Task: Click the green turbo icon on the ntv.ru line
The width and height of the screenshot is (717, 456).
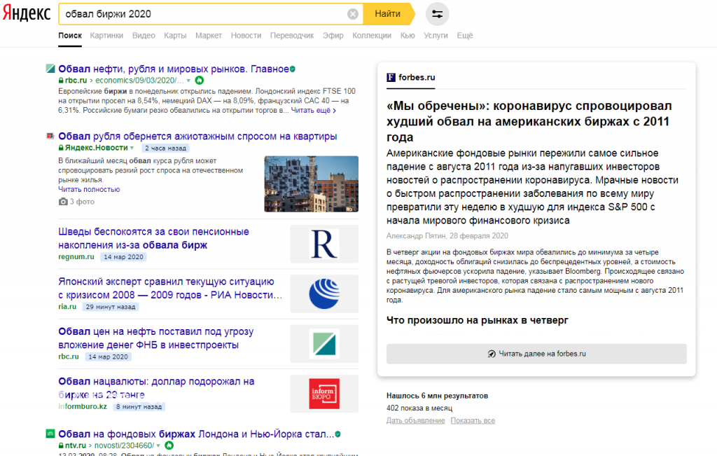Action: tap(169, 445)
